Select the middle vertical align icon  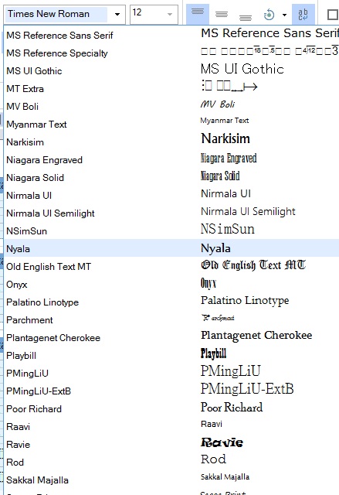[x=222, y=14]
